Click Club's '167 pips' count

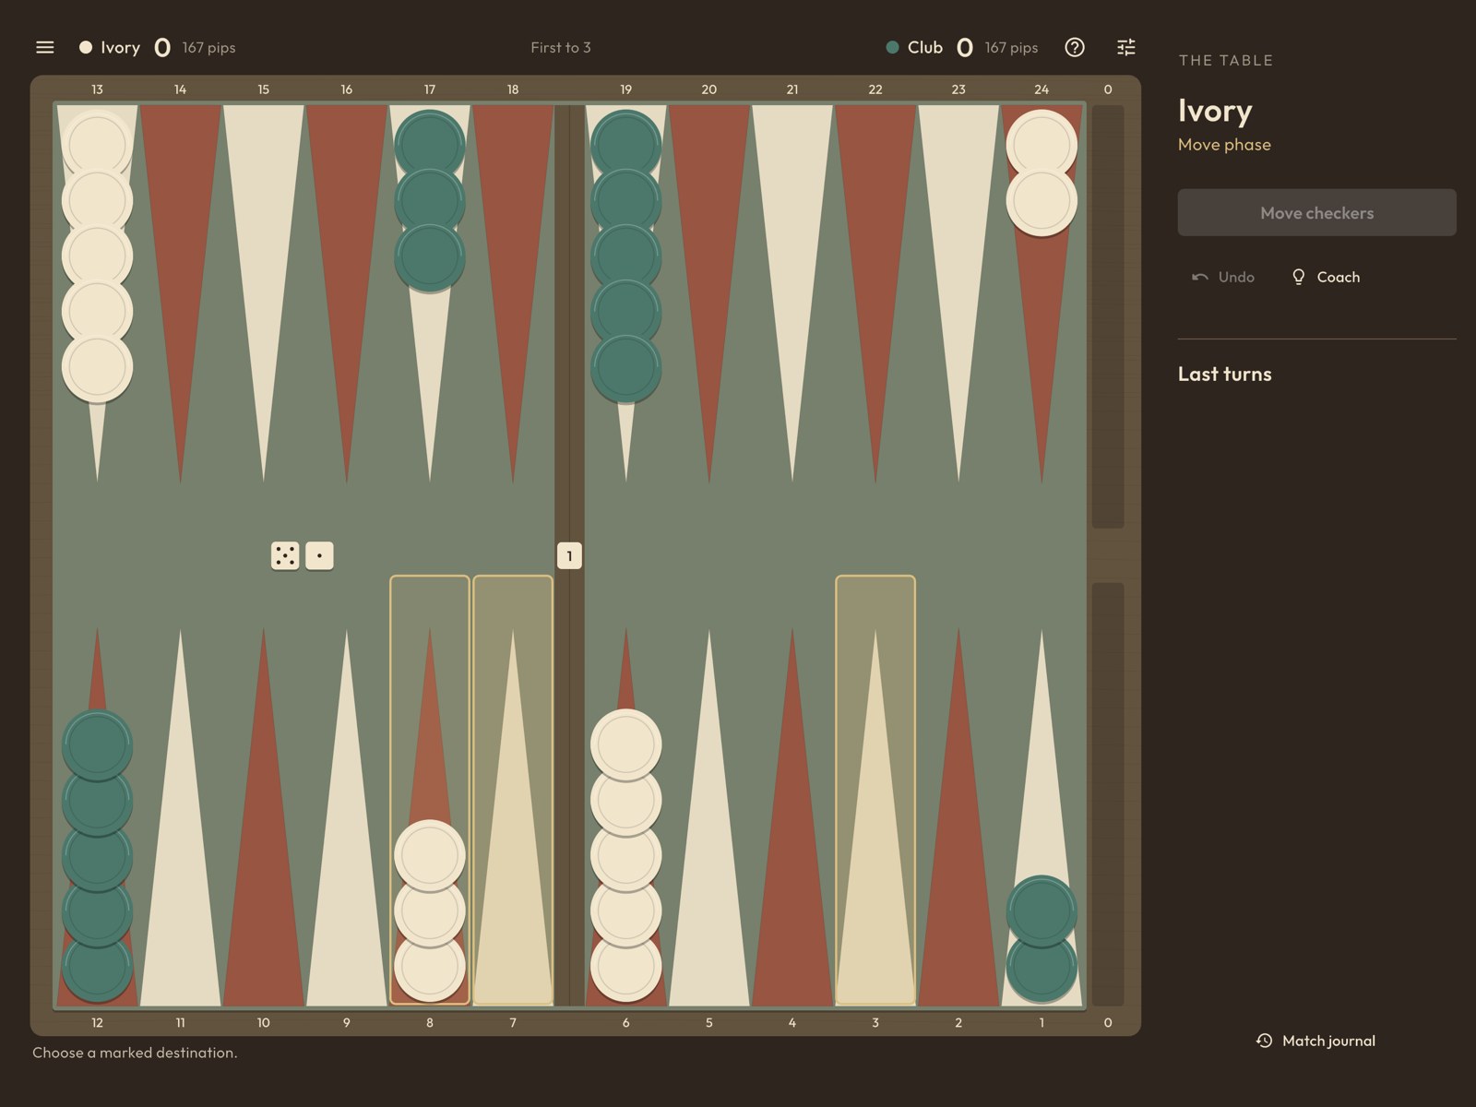click(x=1011, y=47)
